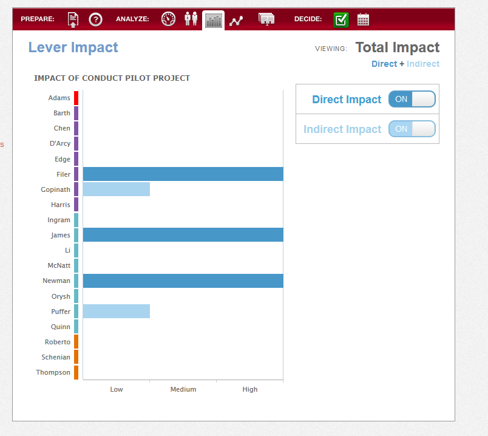Select the James direct impact bar
The image size is (488, 436).
pyautogui.click(x=183, y=234)
